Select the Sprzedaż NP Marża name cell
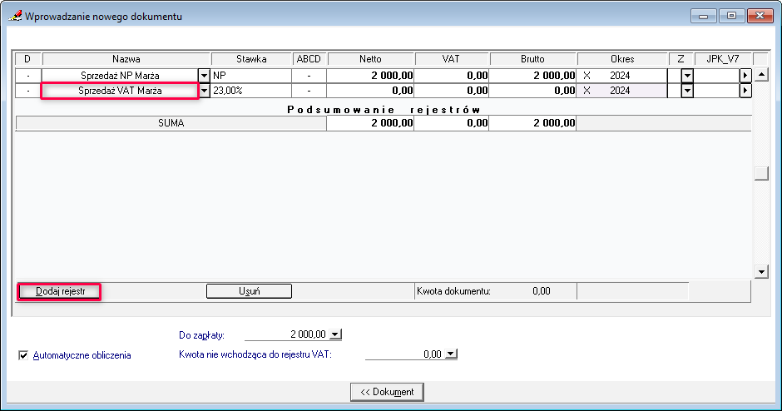This screenshot has height=411, width=782. pyautogui.click(x=120, y=76)
